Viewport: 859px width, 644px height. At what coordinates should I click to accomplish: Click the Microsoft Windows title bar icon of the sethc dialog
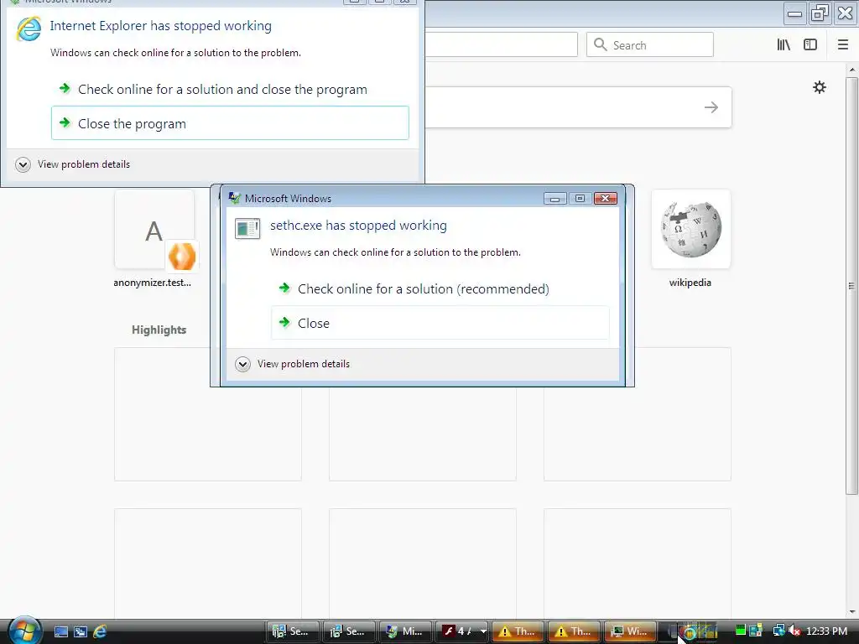235,198
